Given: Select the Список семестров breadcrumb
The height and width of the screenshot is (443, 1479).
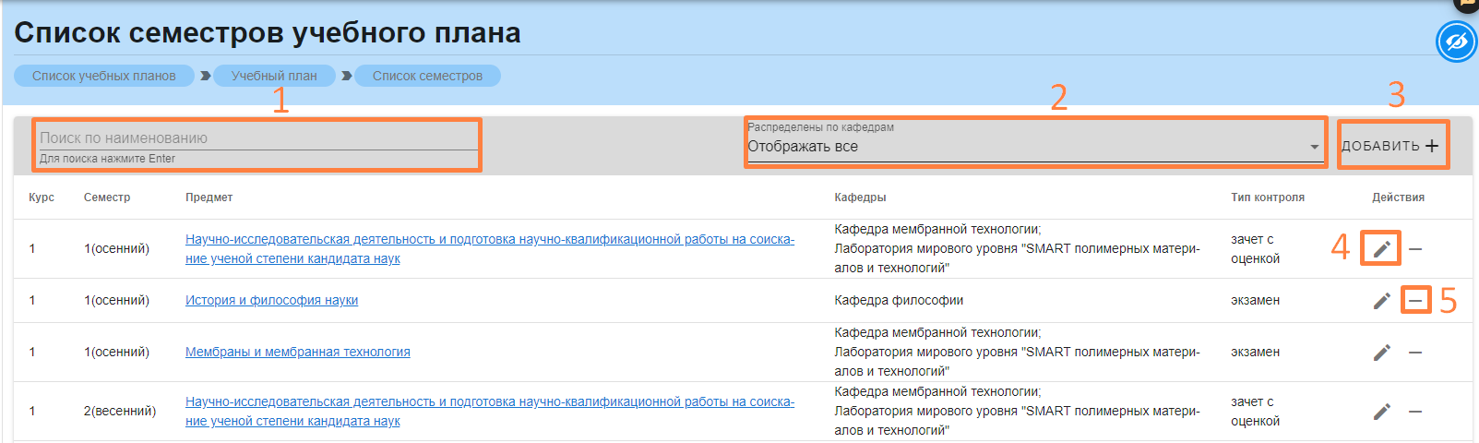Looking at the screenshot, I should pos(427,76).
